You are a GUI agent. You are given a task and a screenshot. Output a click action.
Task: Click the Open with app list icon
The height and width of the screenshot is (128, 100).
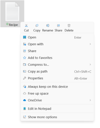pos(24,44)
